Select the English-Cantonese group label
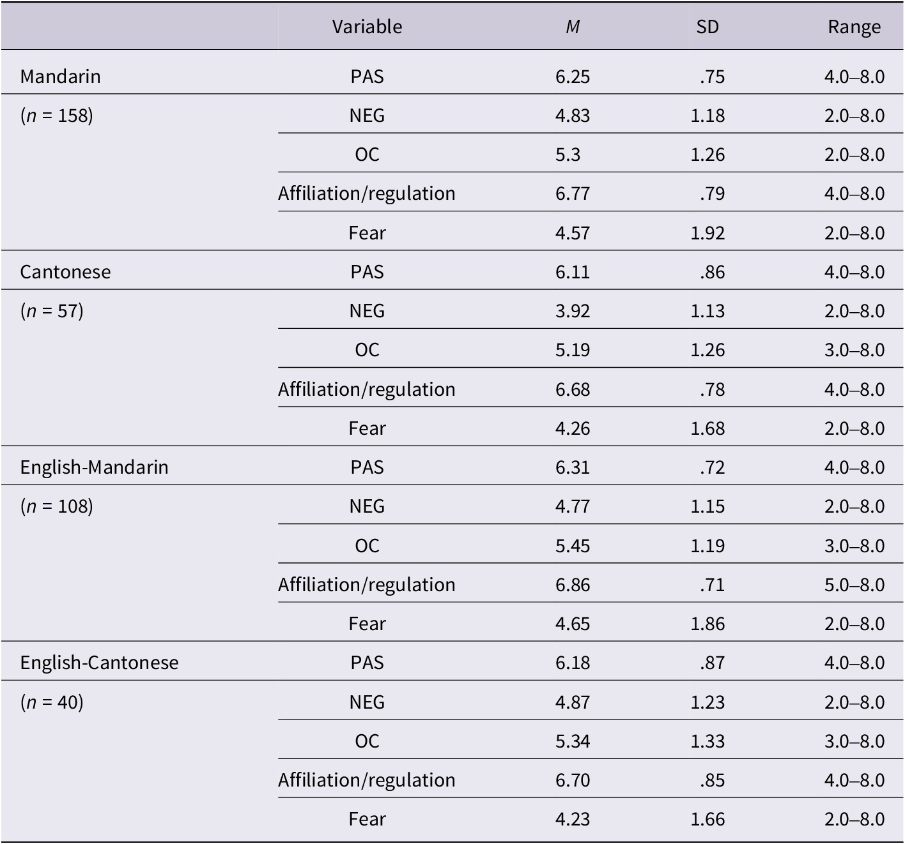Viewport: 905px width, 844px height. tap(99, 663)
